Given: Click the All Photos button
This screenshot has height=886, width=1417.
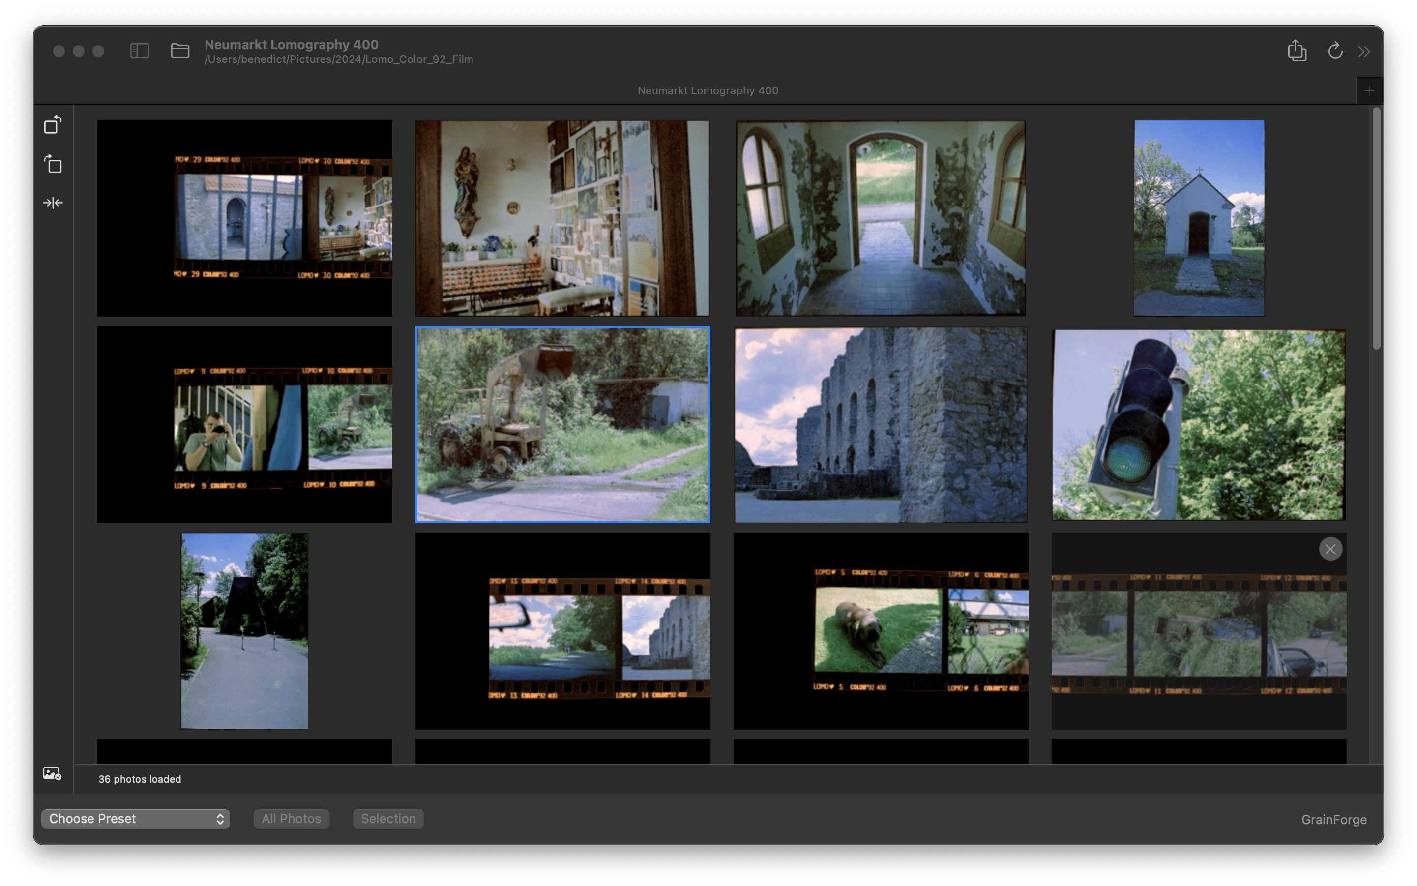Looking at the screenshot, I should coord(291,819).
